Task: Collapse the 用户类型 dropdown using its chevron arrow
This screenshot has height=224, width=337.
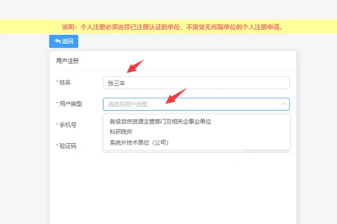Action: click(x=284, y=104)
